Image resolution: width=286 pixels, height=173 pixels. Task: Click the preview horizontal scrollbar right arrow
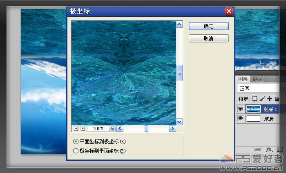(172, 129)
